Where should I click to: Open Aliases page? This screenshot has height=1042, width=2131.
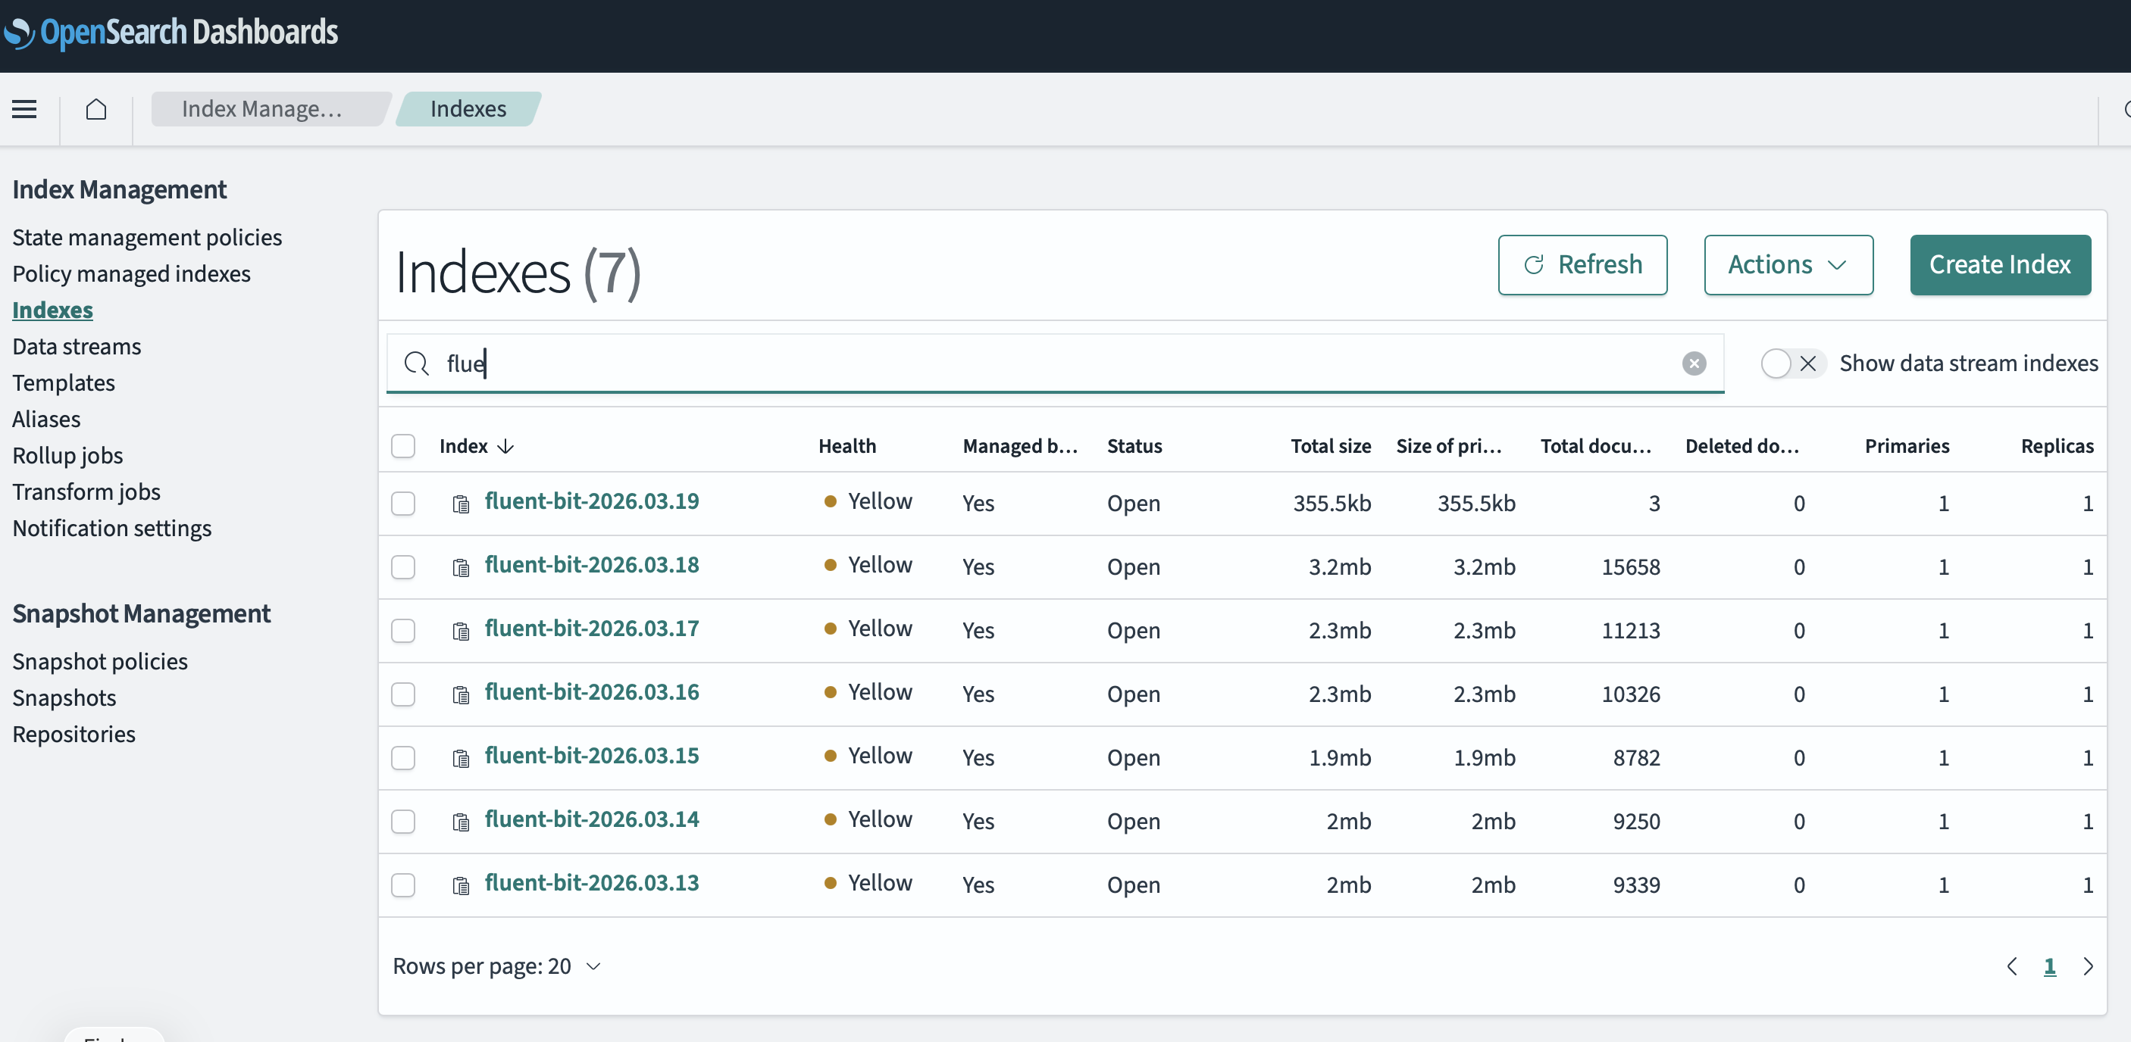point(46,419)
